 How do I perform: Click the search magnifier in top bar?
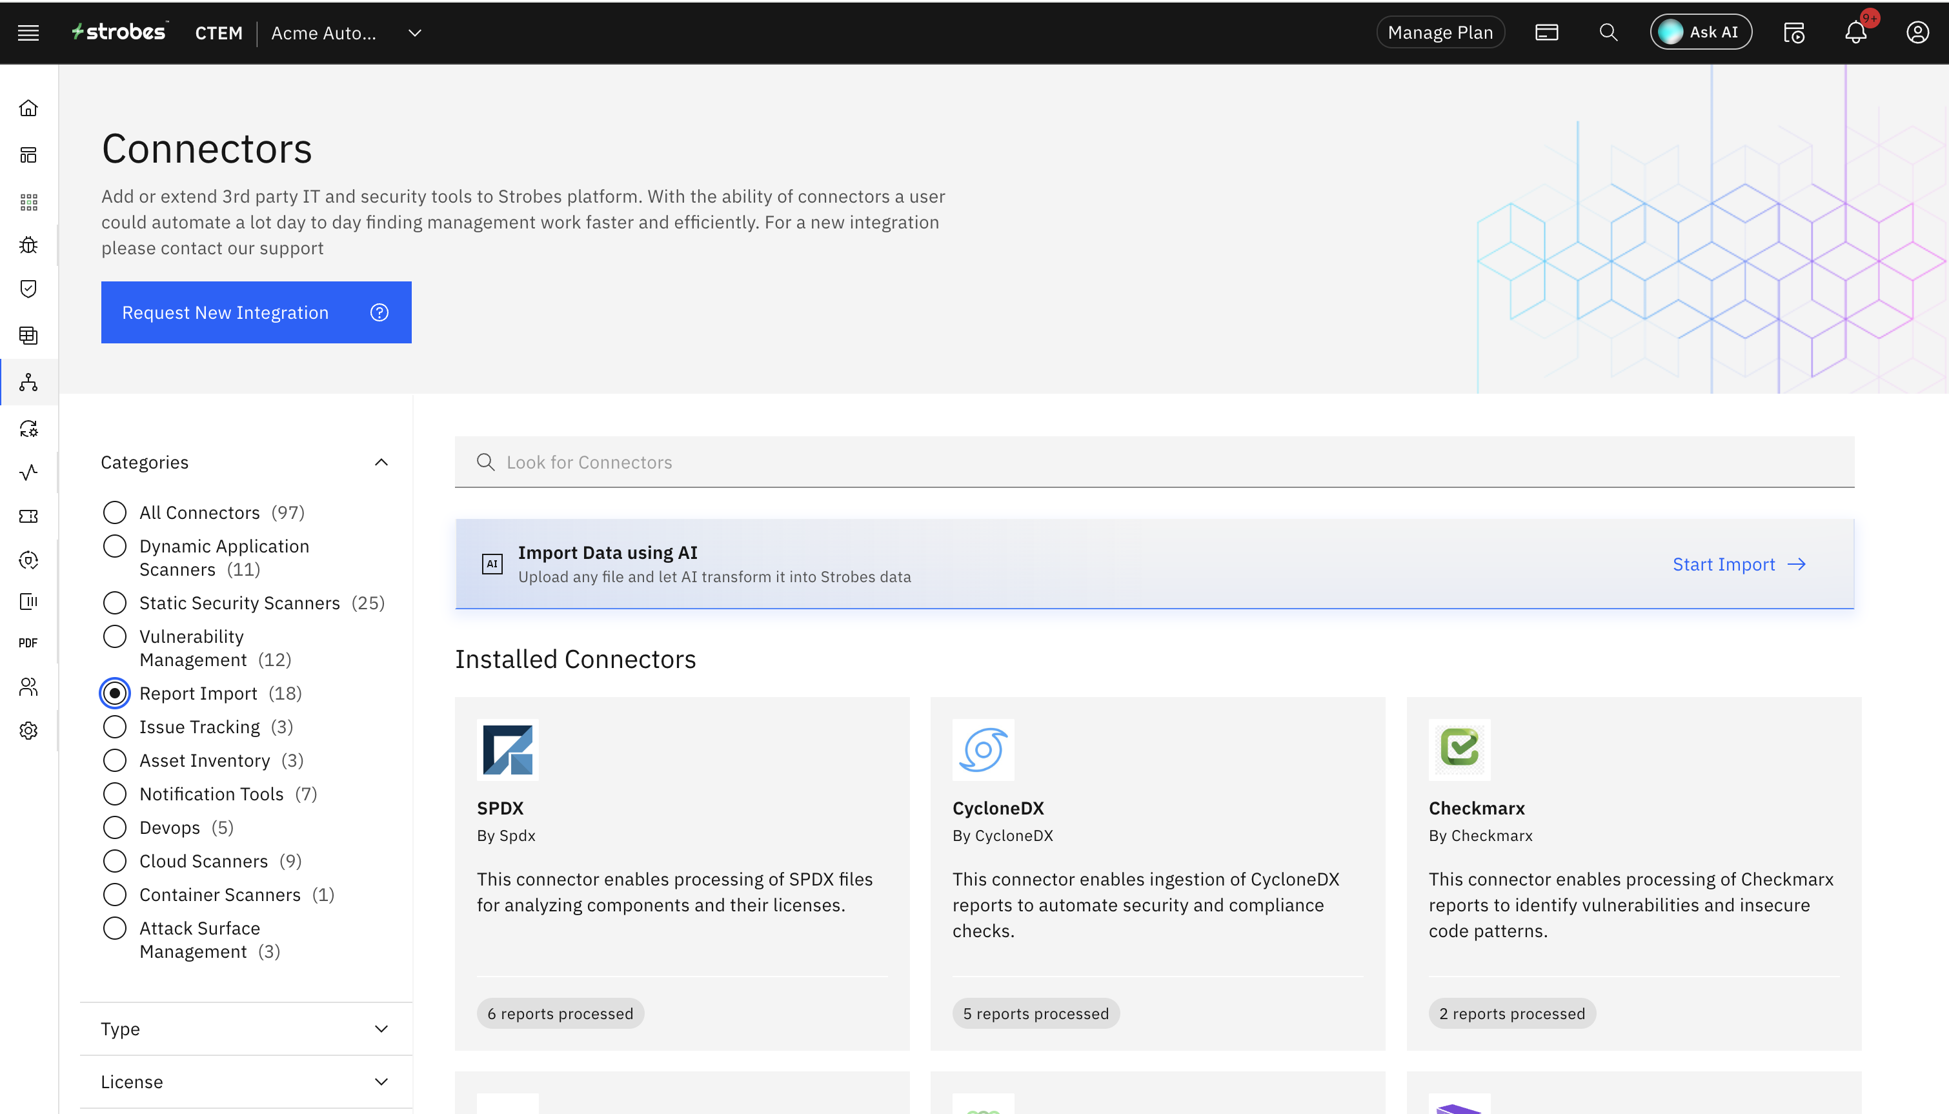[x=1608, y=33]
